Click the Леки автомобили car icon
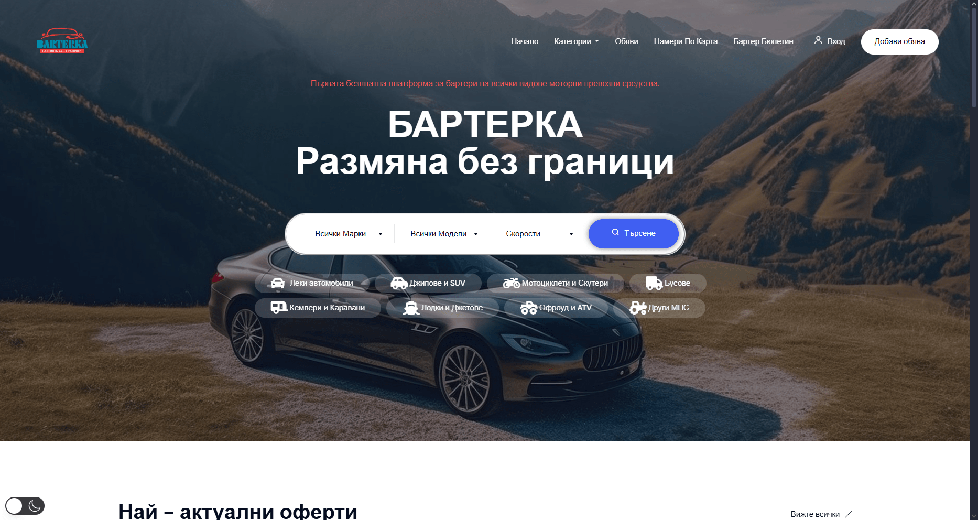Image resolution: width=978 pixels, height=520 pixels. pyautogui.click(x=278, y=283)
